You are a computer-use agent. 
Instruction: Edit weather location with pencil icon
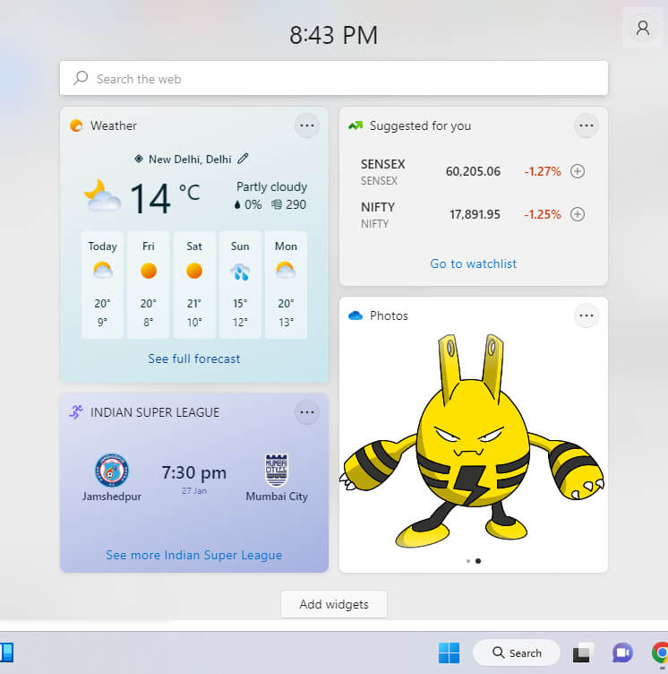[x=243, y=159]
